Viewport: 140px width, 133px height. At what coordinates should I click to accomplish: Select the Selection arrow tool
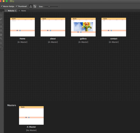pos(1,15)
